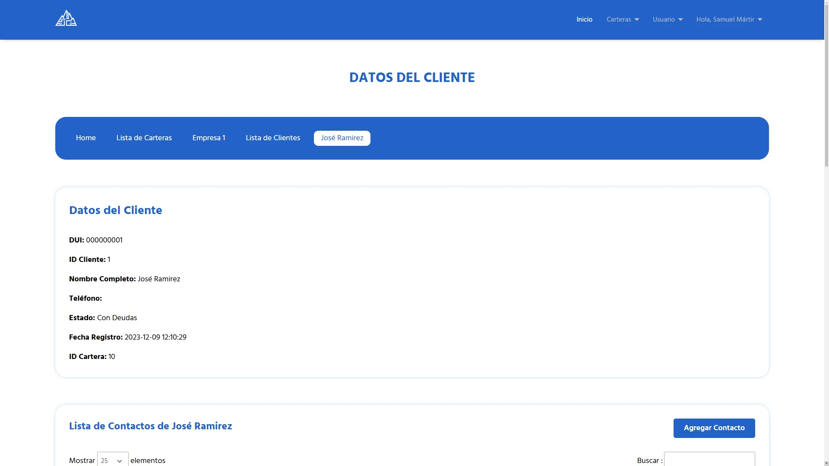
Task: Click the Fecha Registro value 2023-12-09 12:10:29
Action: 155,337
